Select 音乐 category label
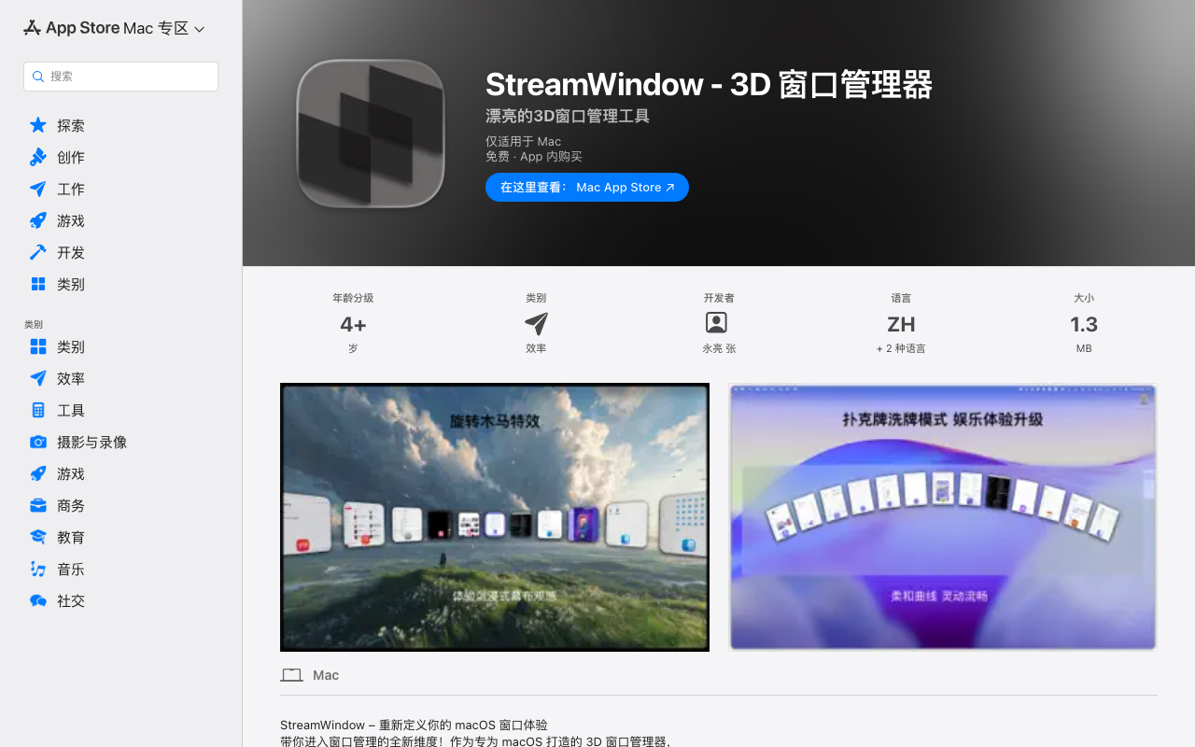 coord(71,569)
